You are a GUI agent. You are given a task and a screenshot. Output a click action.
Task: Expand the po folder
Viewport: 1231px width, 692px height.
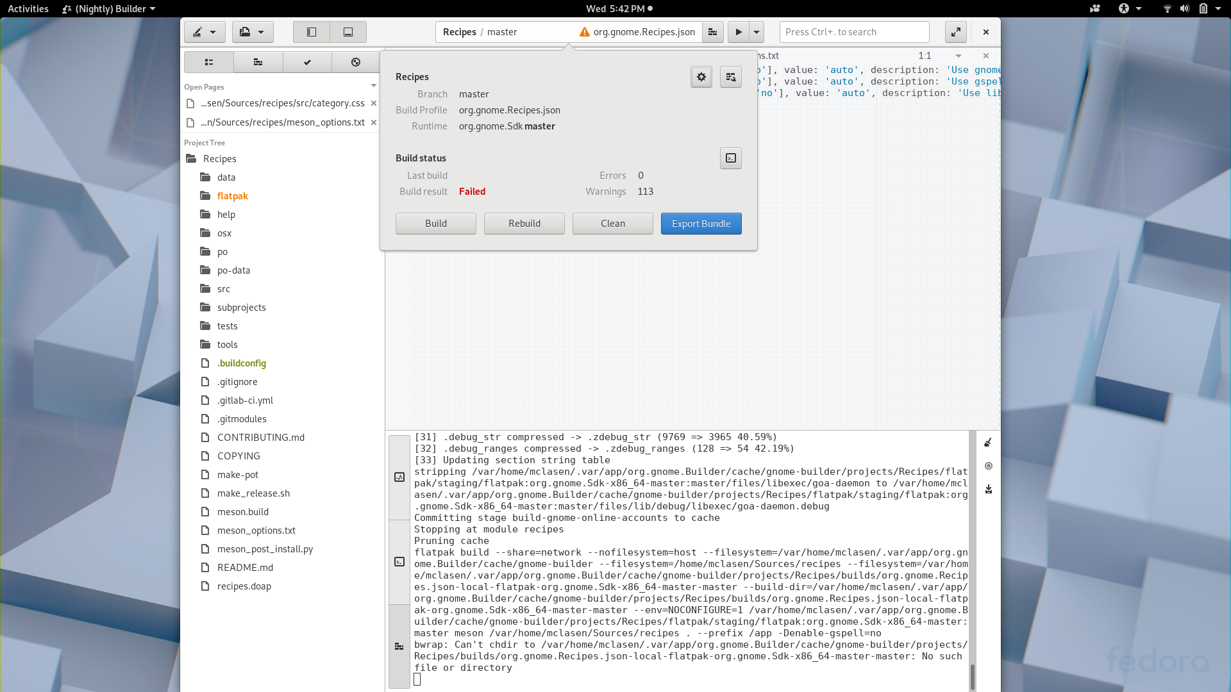click(x=222, y=252)
